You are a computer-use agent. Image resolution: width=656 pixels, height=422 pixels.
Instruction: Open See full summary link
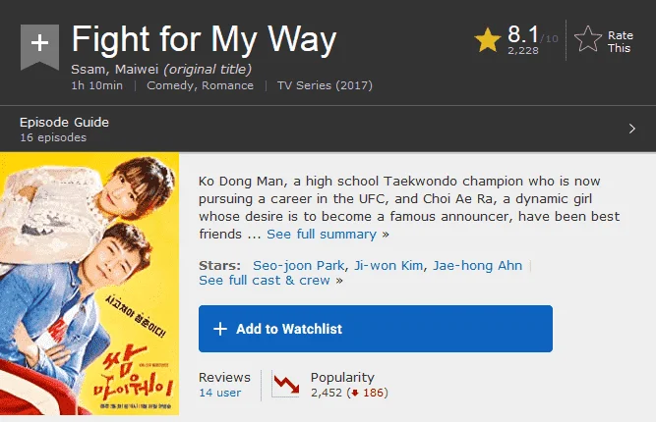tap(322, 235)
